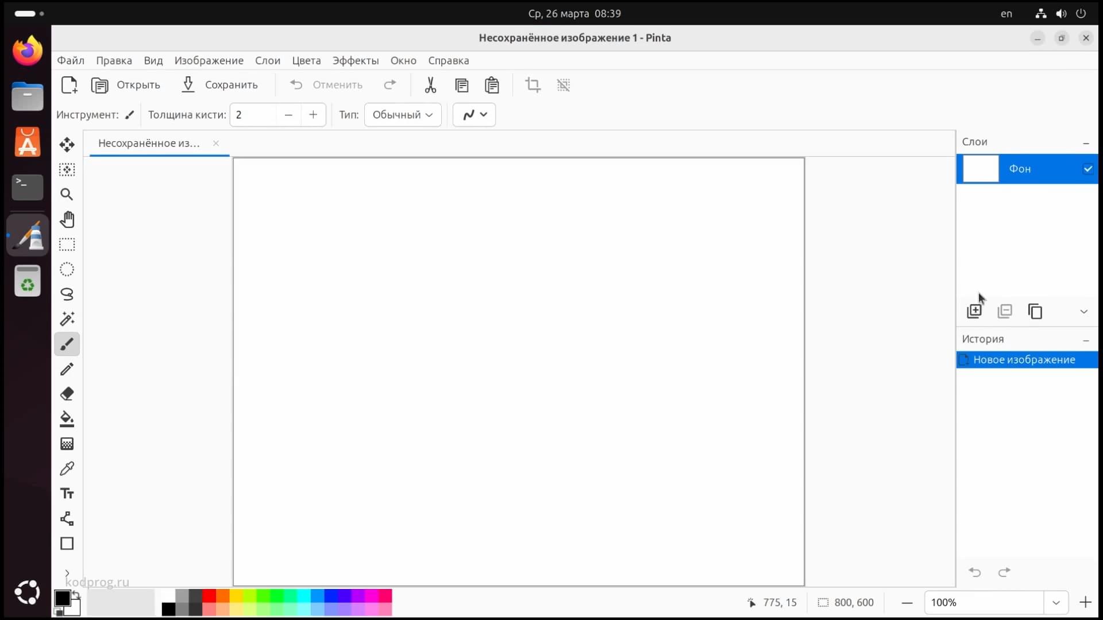This screenshot has height=620, width=1103.
Task: Click the Redo arrow in toolbar
Action: 390,85
